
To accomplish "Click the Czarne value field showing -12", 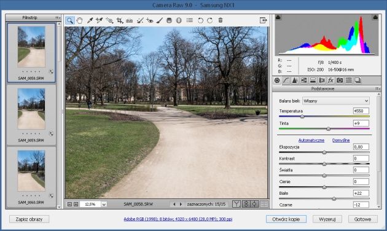I will click(x=361, y=205).
